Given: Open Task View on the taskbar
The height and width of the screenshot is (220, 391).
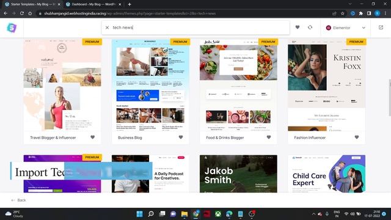Looking at the screenshot, I should [x=162, y=214].
